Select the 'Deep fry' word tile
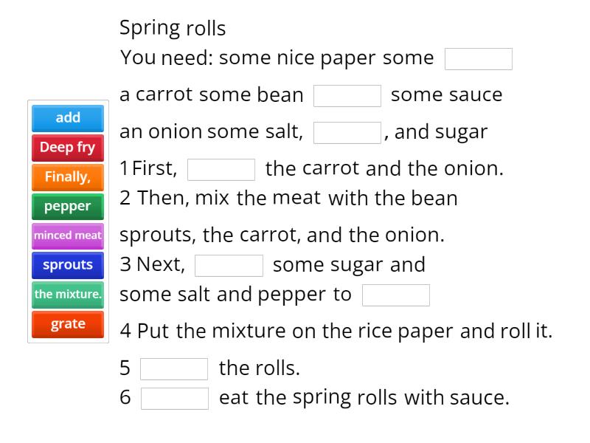The image size is (590, 443). [68, 148]
